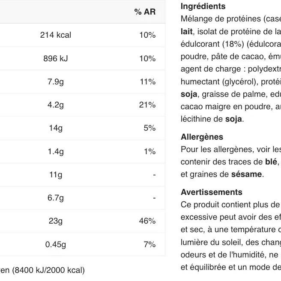This screenshot has height=281, width=281.
Task: Select the 4.2g value in table
Action: 56,105
